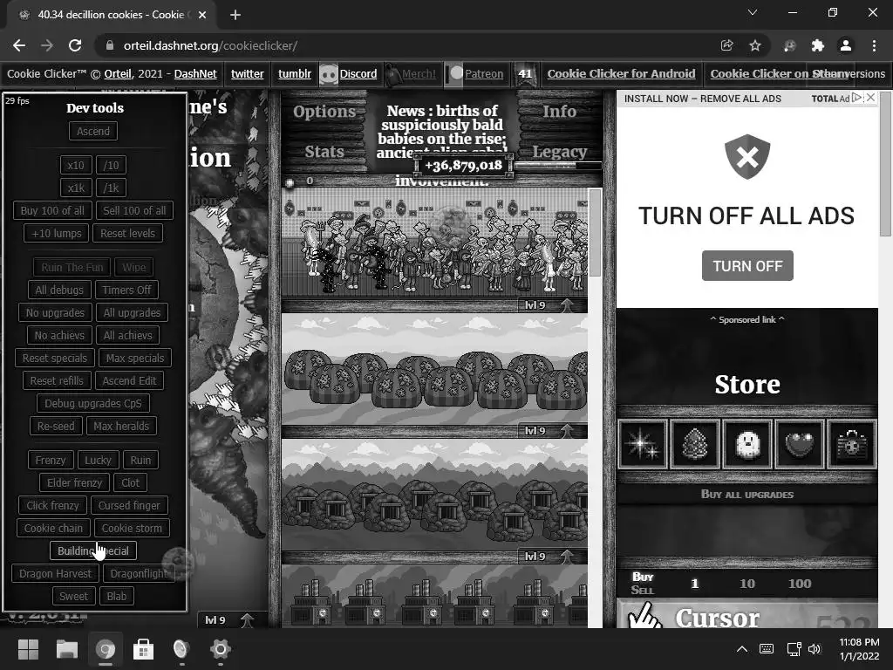
Task: Click the All upgrades button
Action: 132,313
